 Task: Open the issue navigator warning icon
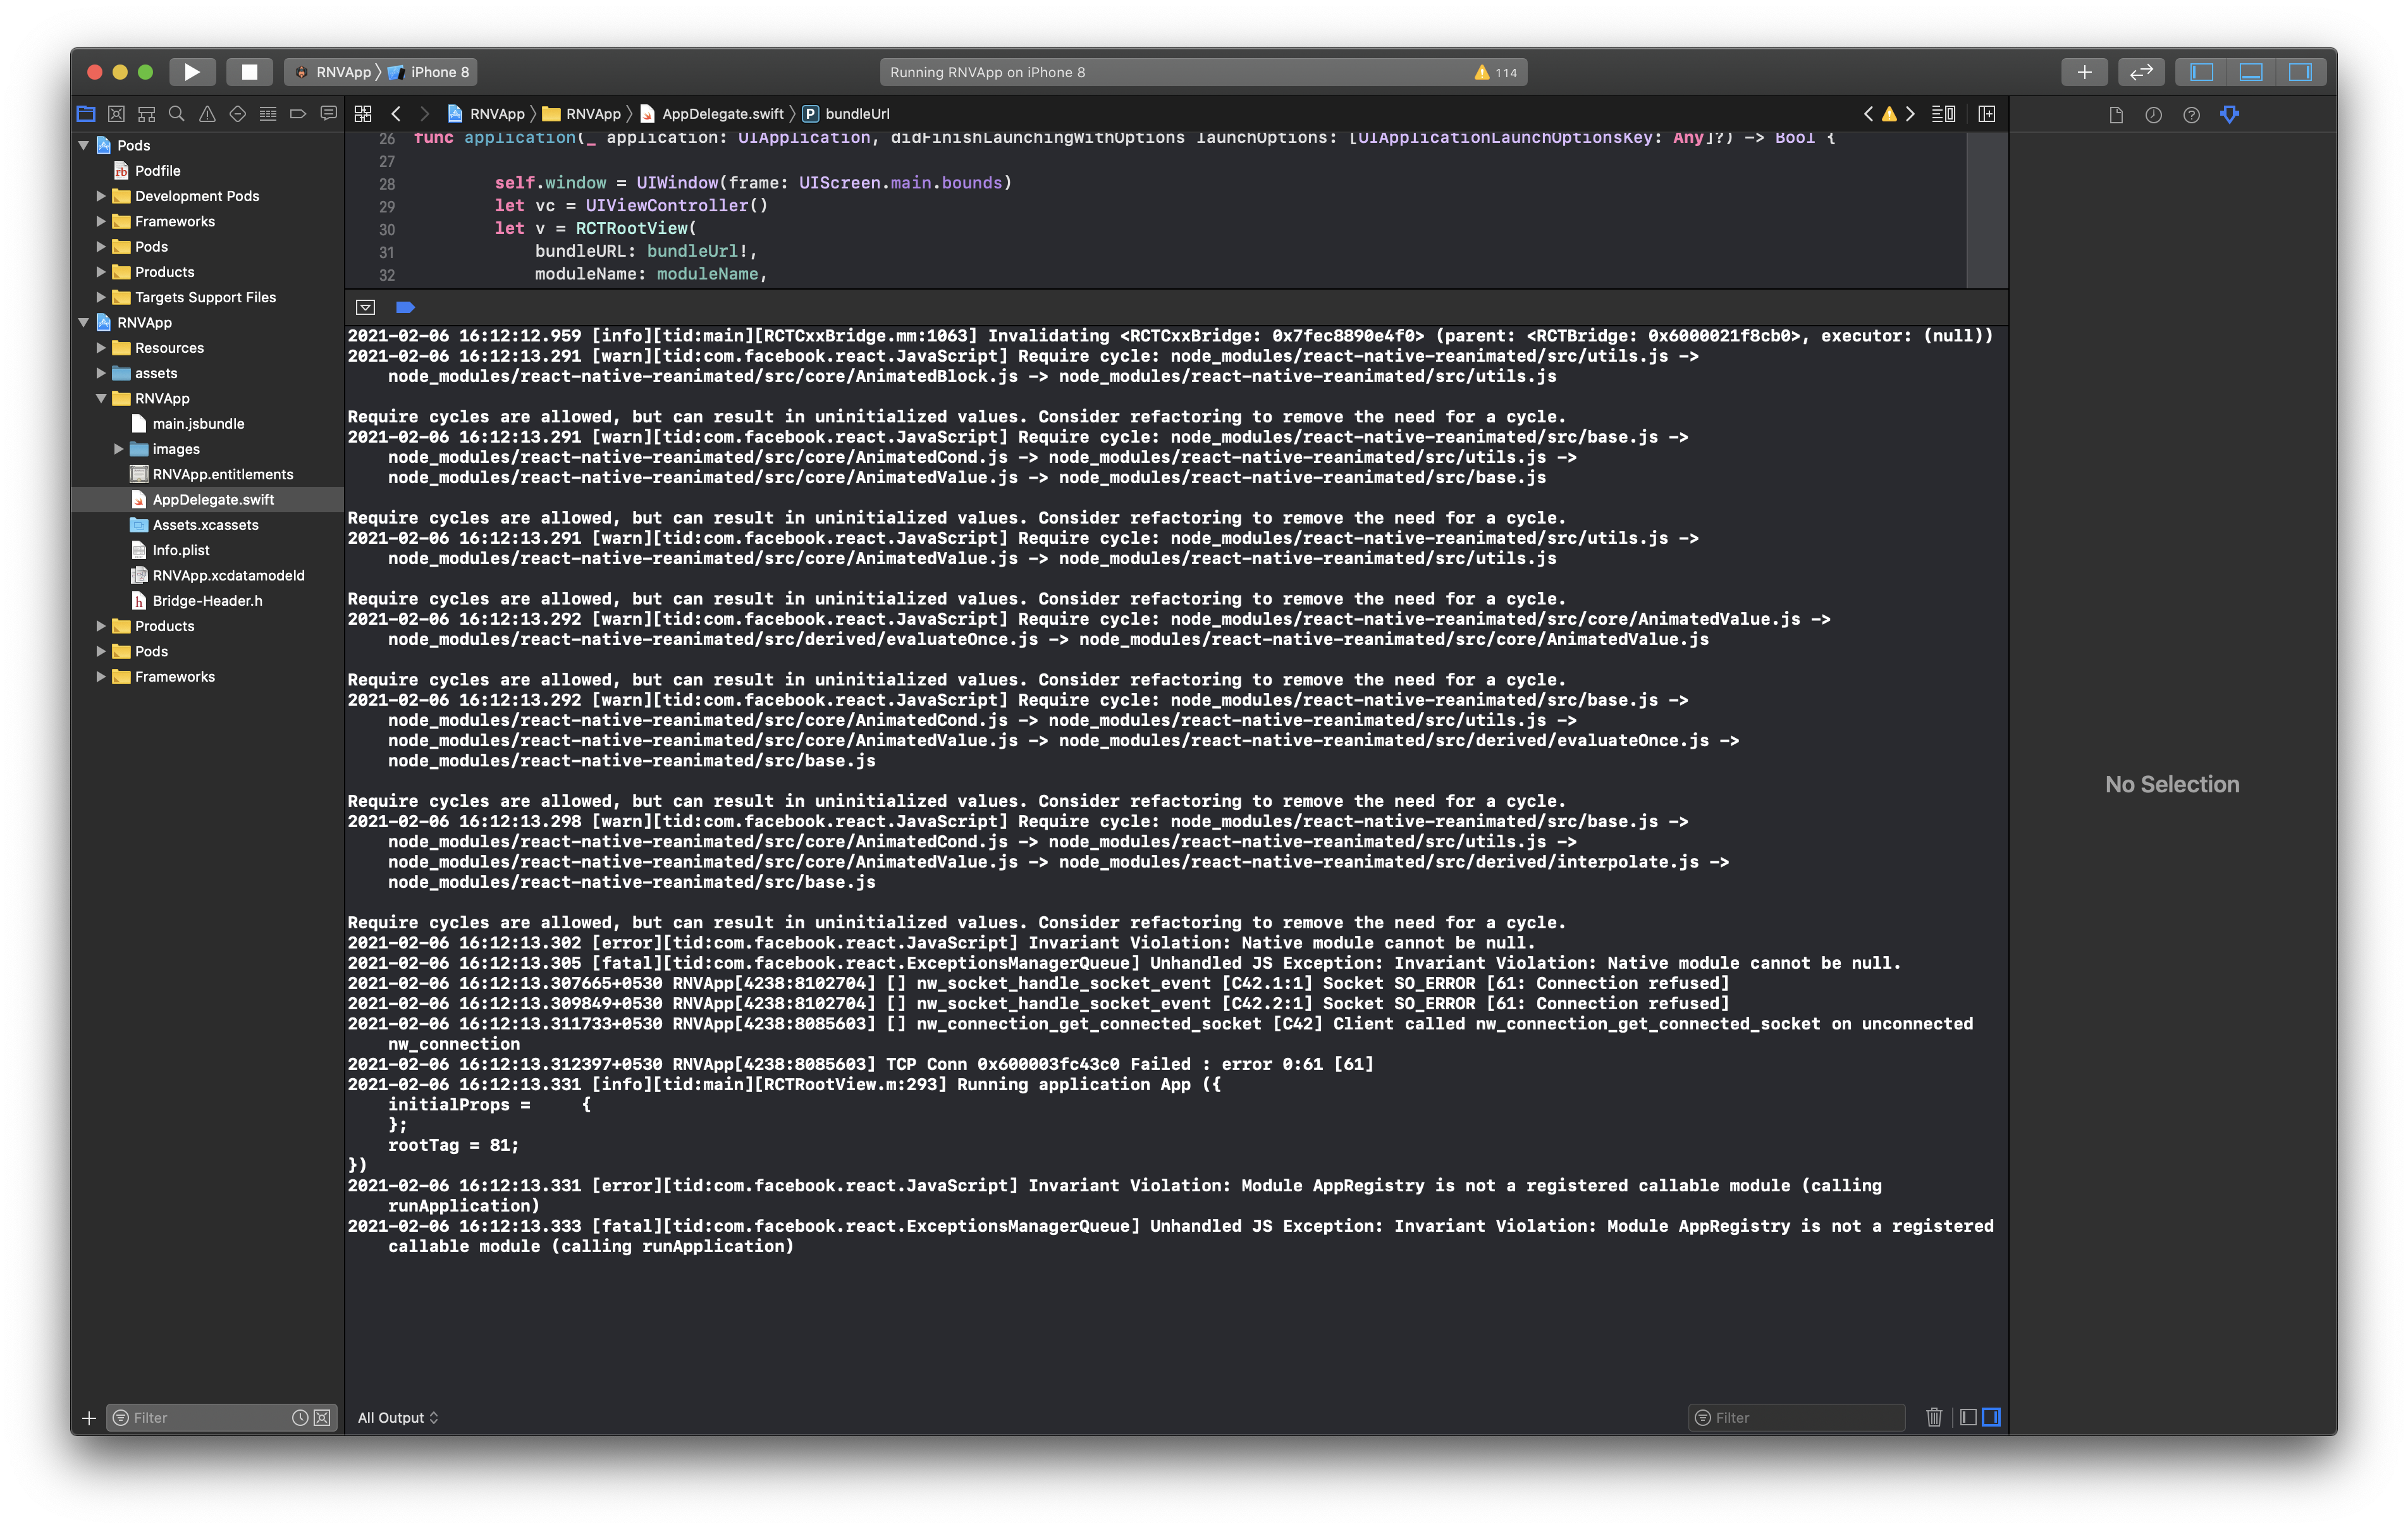207,114
